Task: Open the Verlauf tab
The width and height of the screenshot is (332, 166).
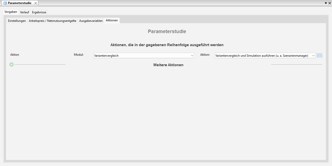Action: (25, 12)
